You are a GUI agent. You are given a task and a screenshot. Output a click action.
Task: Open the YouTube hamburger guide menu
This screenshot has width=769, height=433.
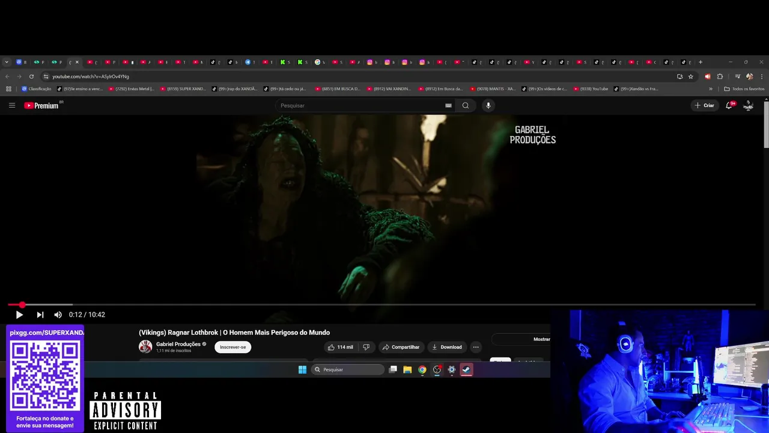[11, 105]
